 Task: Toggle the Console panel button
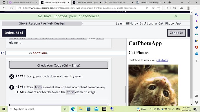[177, 33]
